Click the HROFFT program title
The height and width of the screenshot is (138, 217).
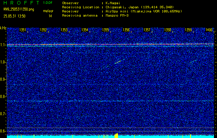21,3
